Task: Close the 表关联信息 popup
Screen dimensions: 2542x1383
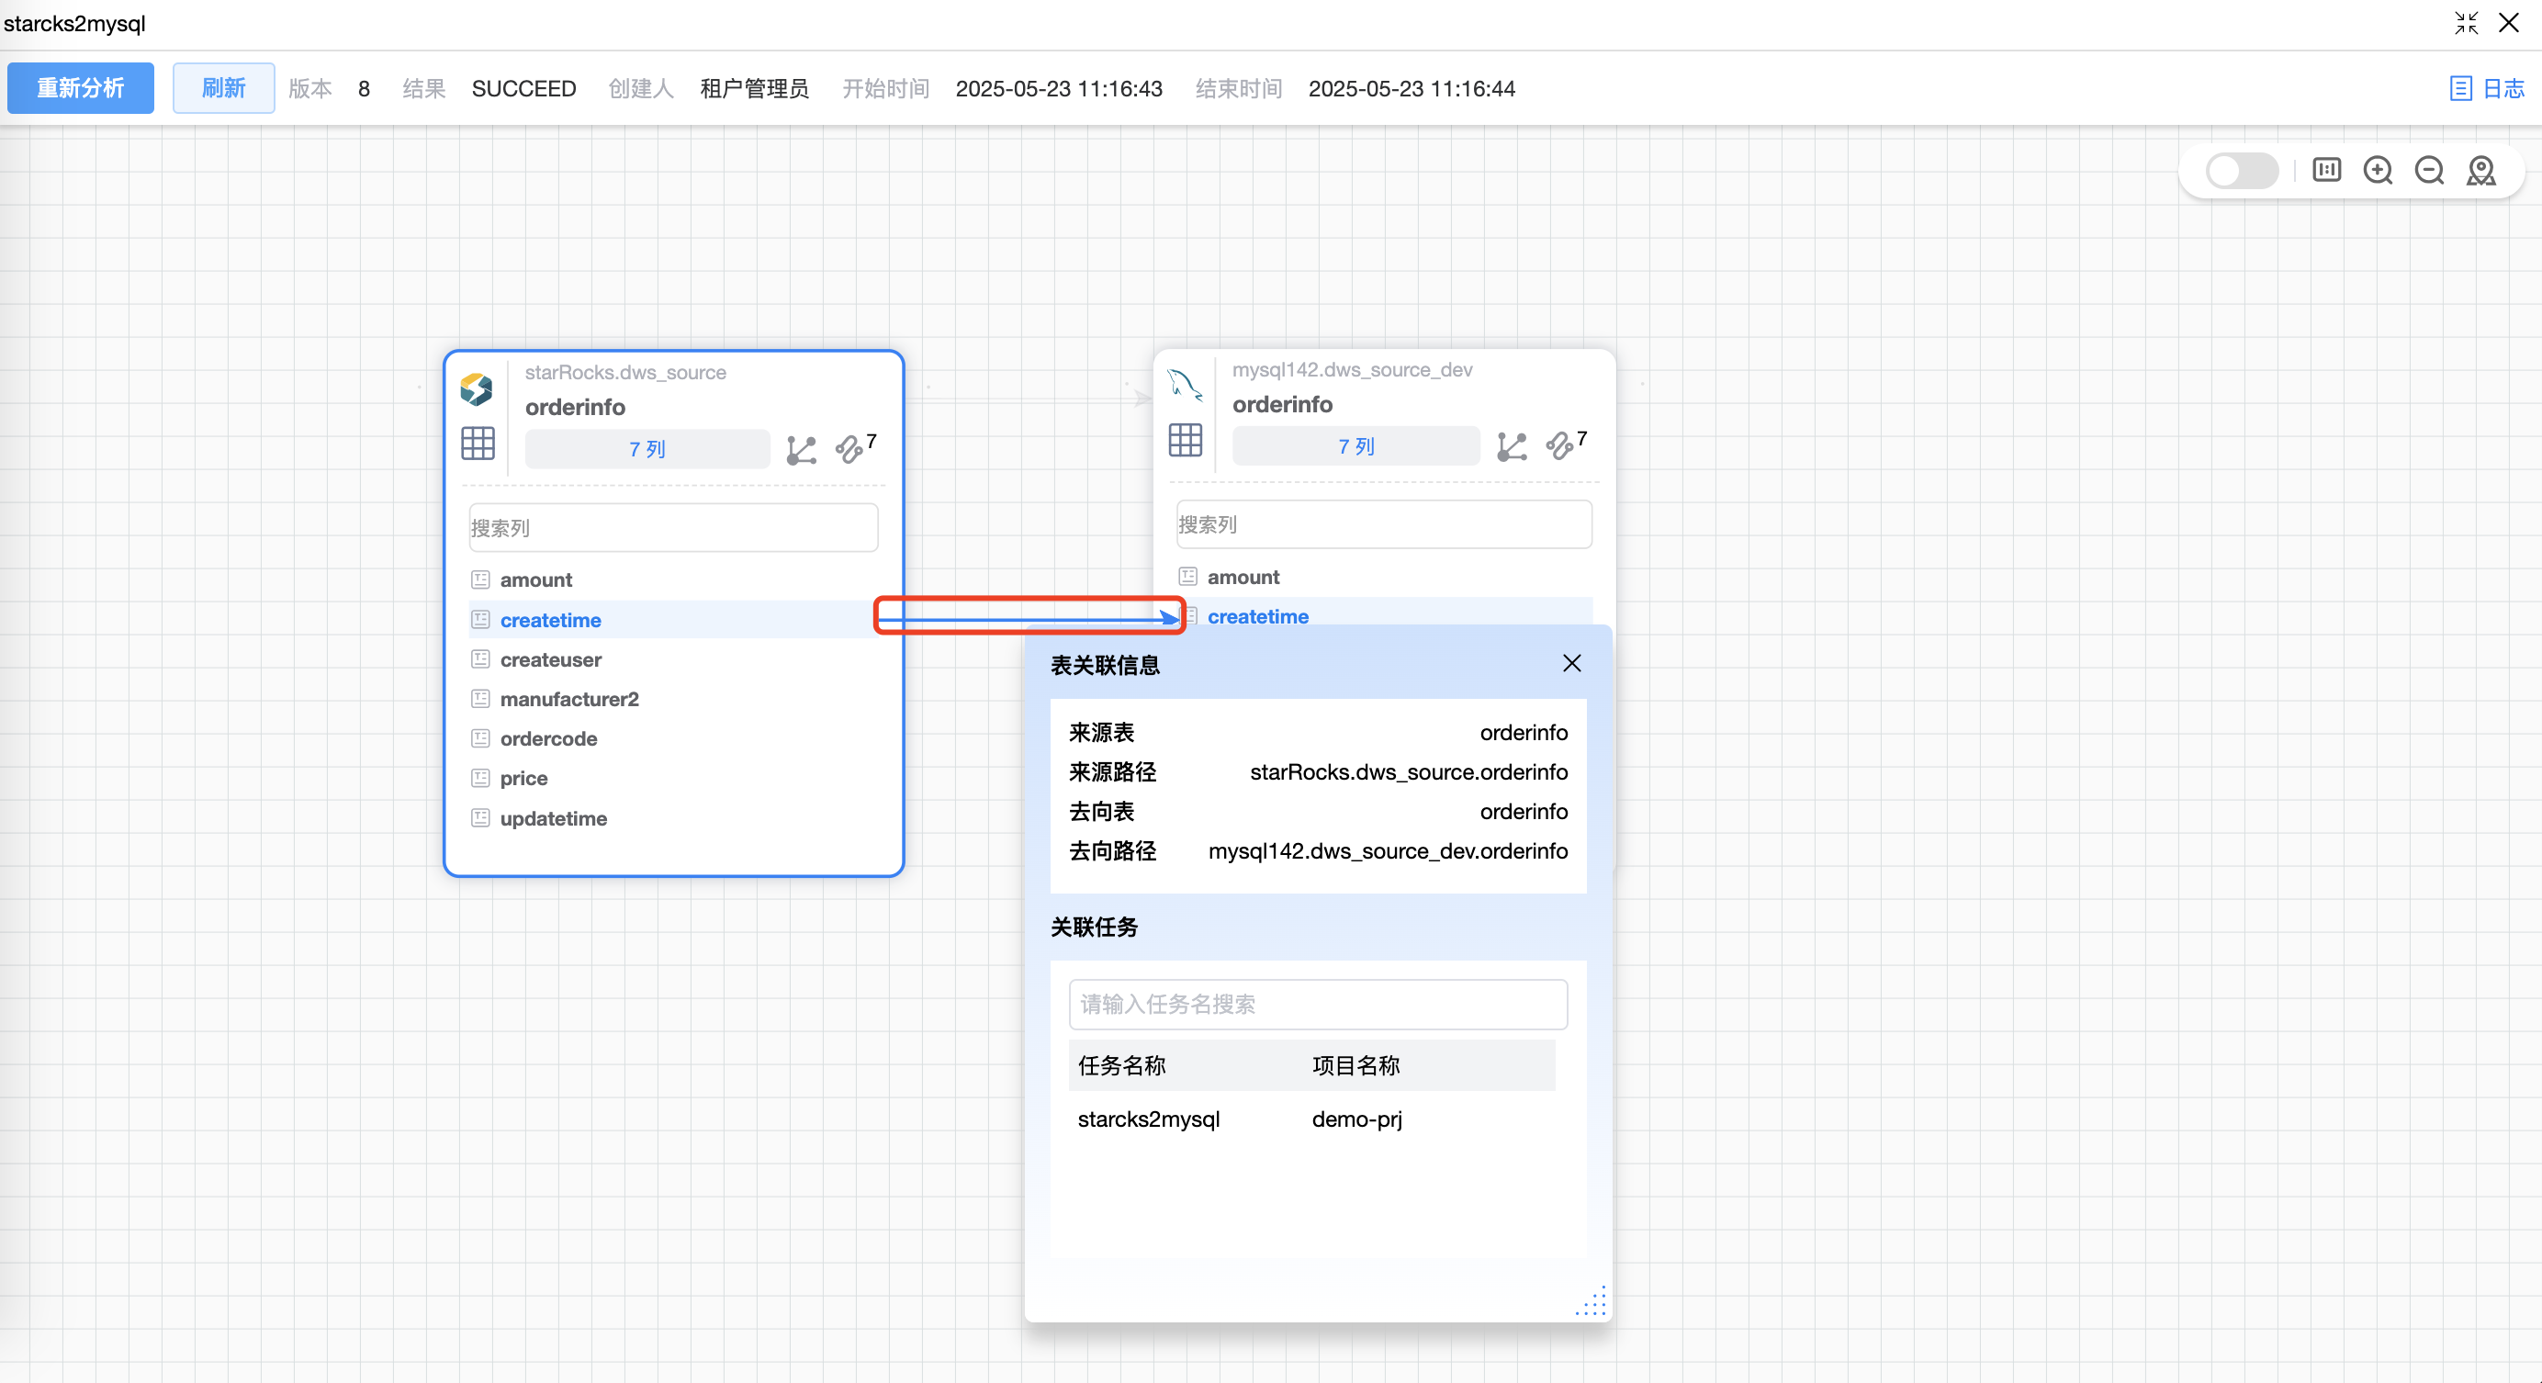Action: [1571, 664]
